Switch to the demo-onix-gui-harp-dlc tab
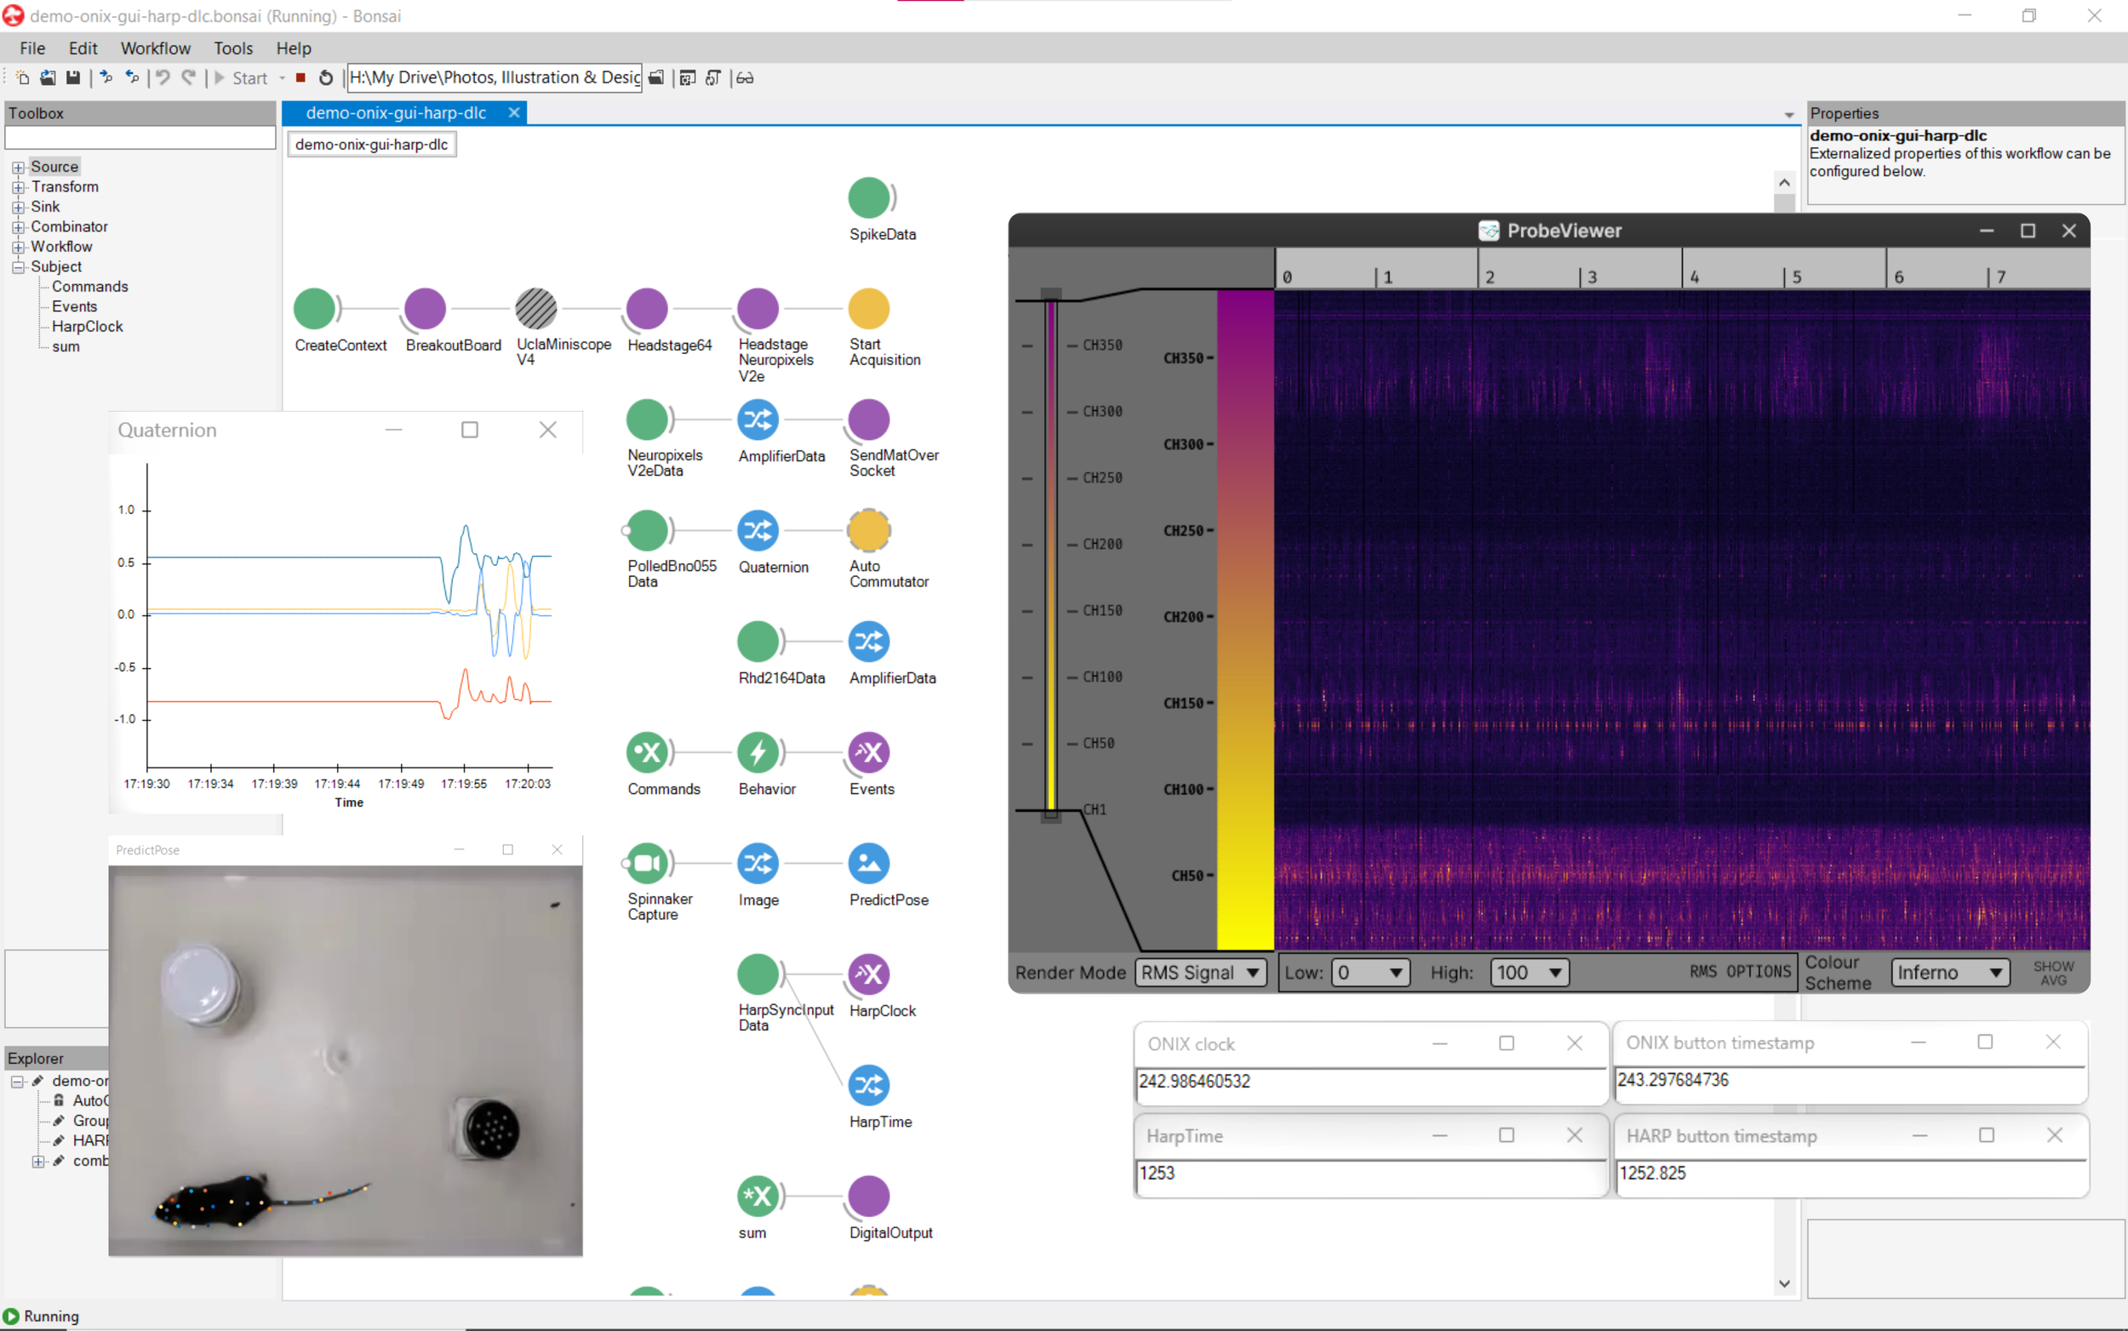 [x=395, y=112]
